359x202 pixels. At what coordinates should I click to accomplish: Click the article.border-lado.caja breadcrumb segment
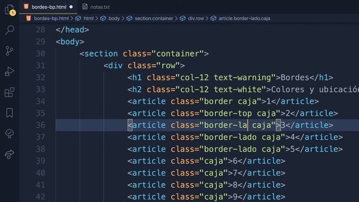pyautogui.click(x=245, y=19)
